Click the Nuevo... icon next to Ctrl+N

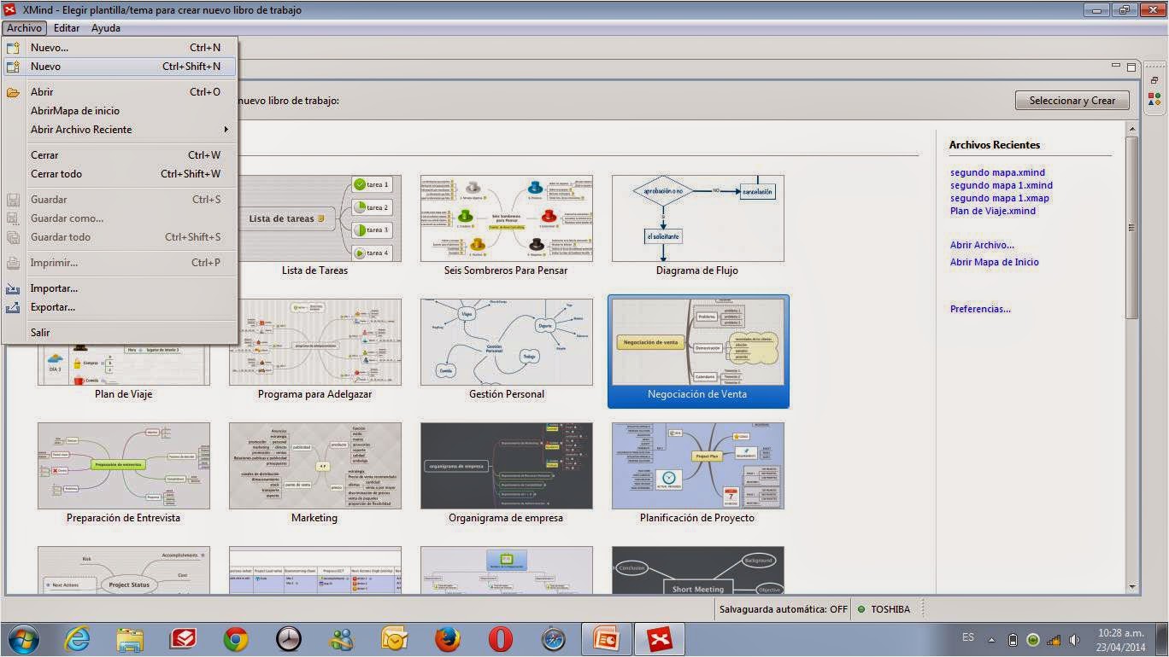tap(14, 48)
